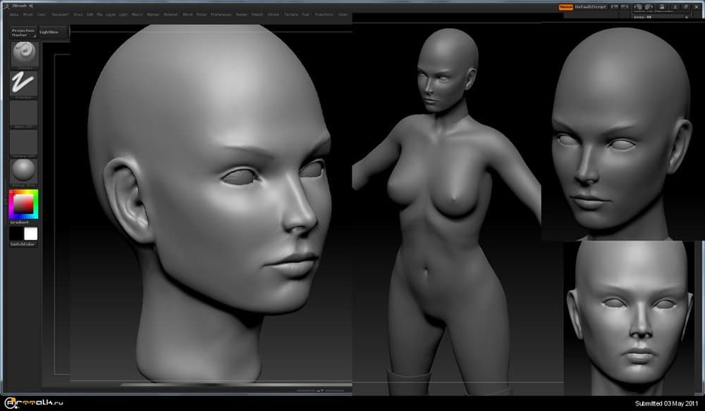Open the Draw menu
Viewport: 705px width, 411px height.
point(78,15)
